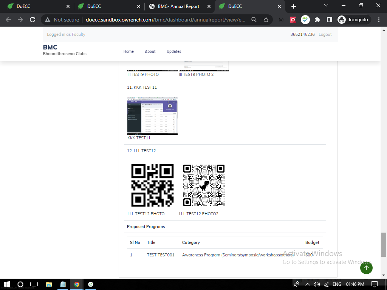Click the Home navigation link
This screenshot has width=387, height=290.
pos(128,51)
